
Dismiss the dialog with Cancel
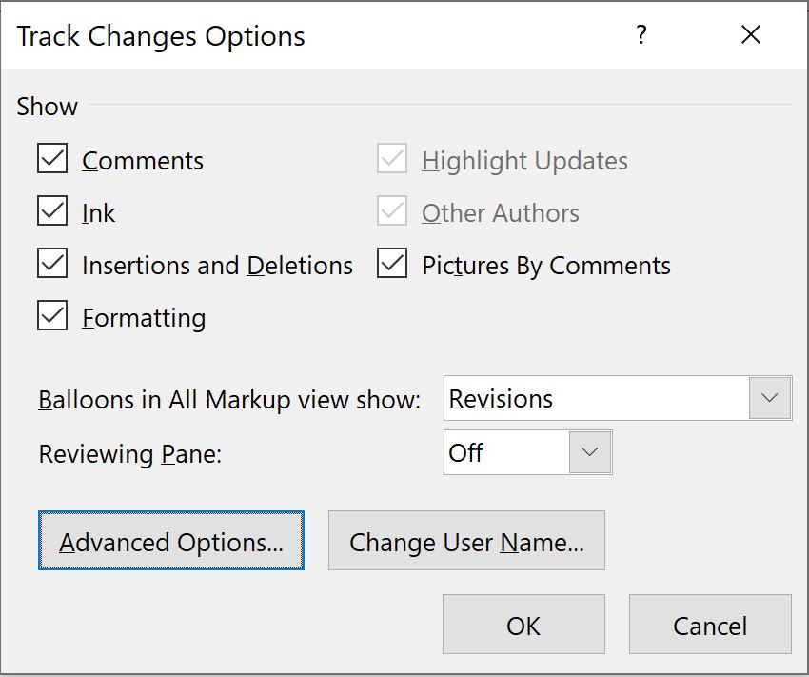pos(709,625)
